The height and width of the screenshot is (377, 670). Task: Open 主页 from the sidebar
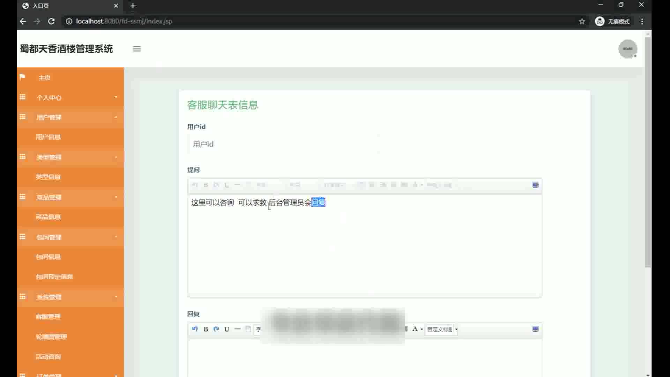(x=45, y=77)
